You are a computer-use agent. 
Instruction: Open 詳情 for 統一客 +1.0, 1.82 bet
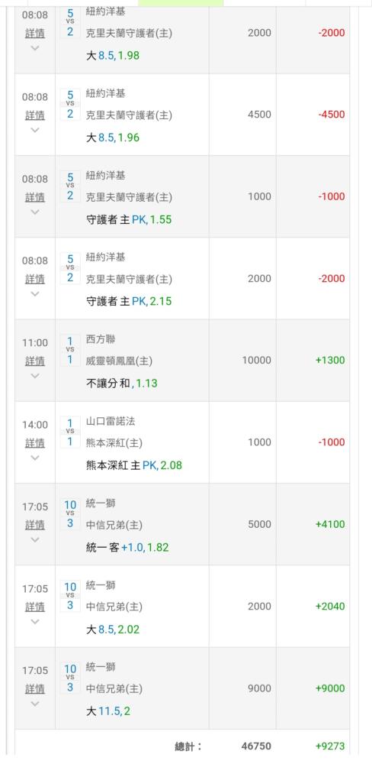pyautogui.click(x=35, y=525)
